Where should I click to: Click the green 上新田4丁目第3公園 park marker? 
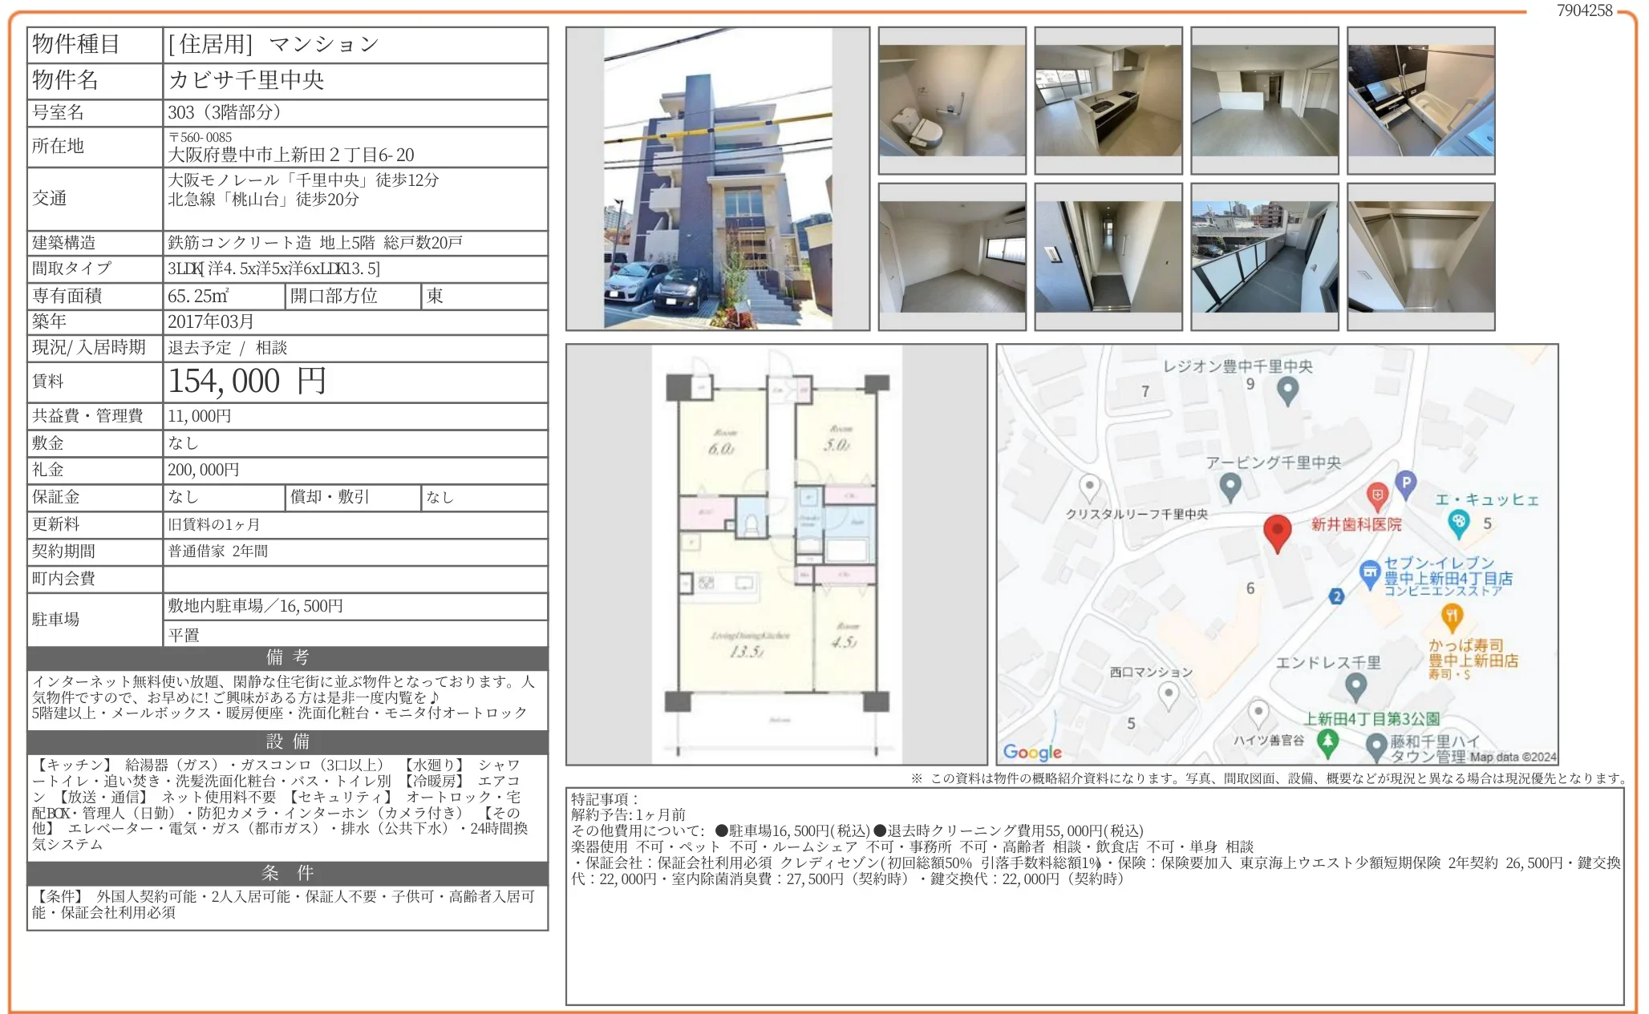coord(1328,741)
